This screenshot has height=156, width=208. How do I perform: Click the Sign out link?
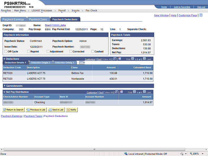point(201,7)
